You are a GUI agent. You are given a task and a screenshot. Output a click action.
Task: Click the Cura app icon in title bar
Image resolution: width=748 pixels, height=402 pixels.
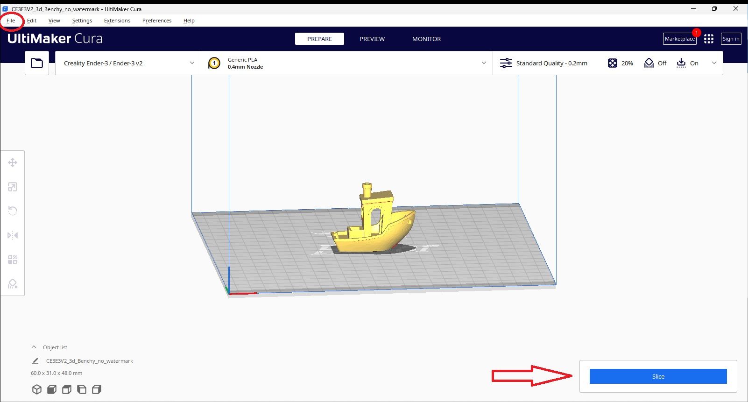(5, 9)
